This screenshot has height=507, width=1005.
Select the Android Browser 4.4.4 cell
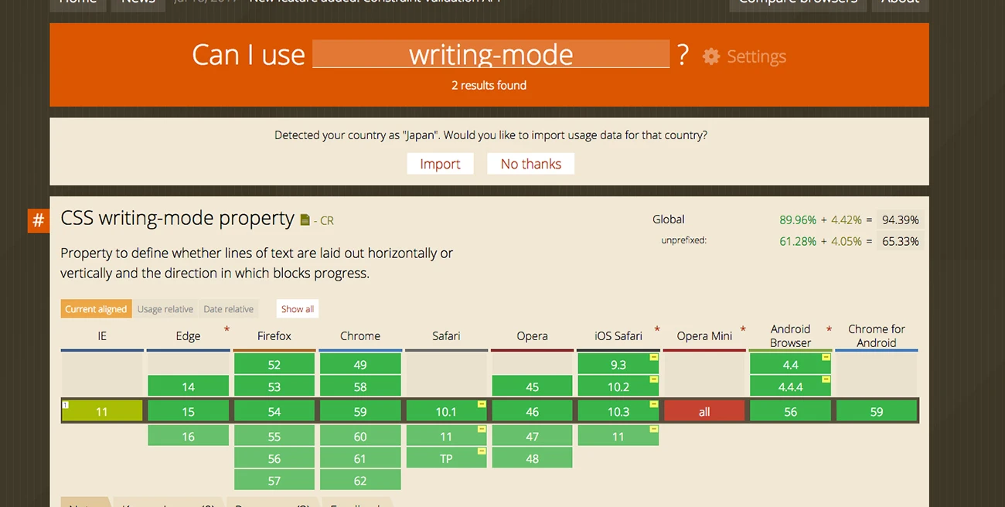tap(790, 386)
